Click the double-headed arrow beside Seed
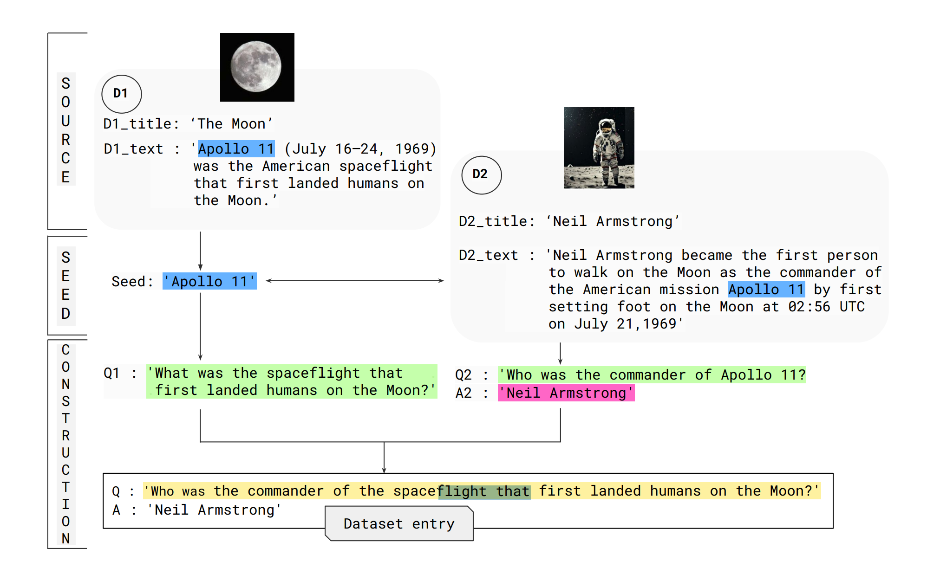The height and width of the screenshot is (568, 927). coord(355,280)
